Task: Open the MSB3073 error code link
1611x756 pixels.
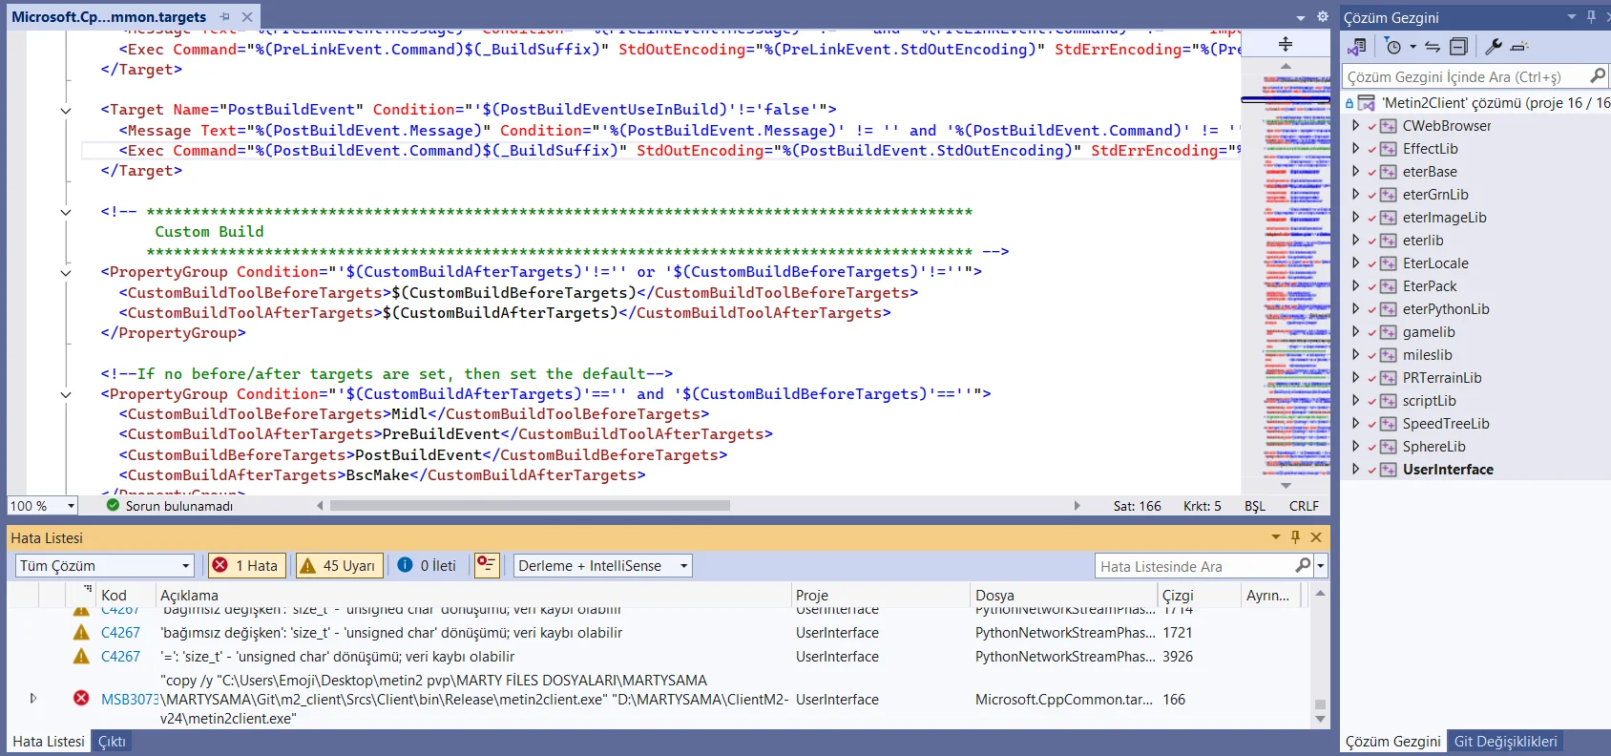Action: click(x=128, y=700)
